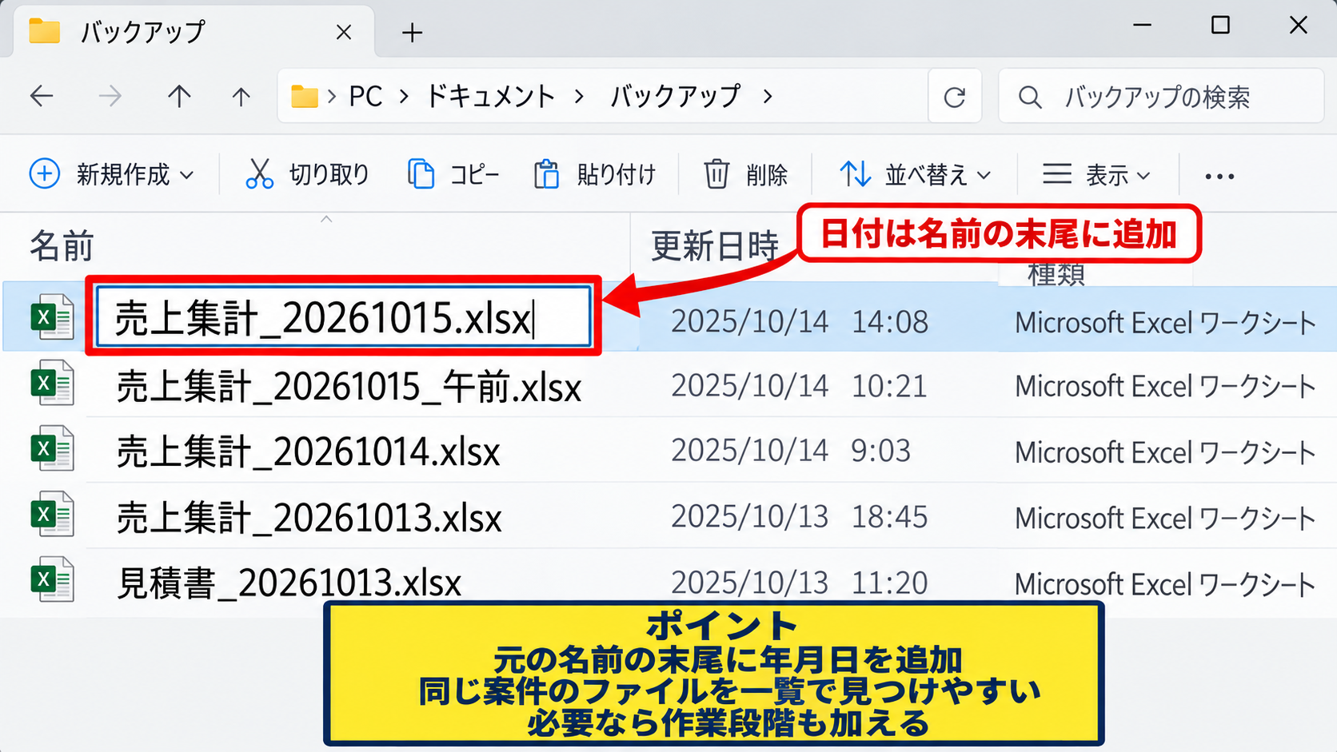Paste with the 貼り付け button
The width and height of the screenshot is (1337, 752).
[595, 173]
